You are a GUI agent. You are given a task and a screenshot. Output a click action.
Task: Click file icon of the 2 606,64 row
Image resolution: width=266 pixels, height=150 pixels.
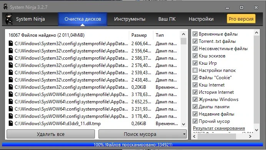11,43
